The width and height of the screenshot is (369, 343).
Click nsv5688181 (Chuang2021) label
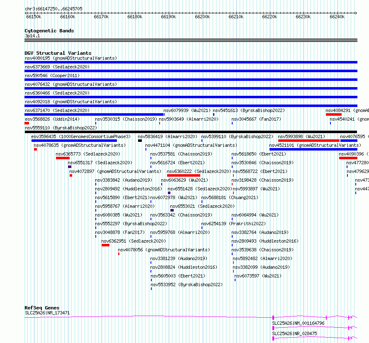click(230, 197)
